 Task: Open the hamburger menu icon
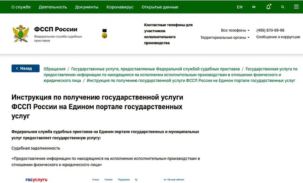click(296, 7)
